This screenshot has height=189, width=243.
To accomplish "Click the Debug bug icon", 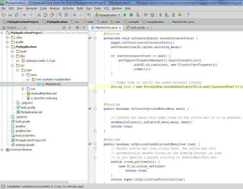I will click(x=131, y=15).
